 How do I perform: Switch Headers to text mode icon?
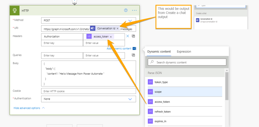(133, 36)
